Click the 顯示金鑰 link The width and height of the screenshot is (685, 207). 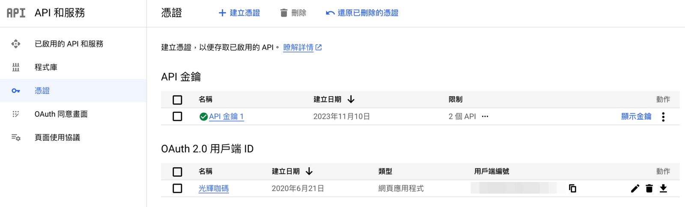tap(636, 116)
